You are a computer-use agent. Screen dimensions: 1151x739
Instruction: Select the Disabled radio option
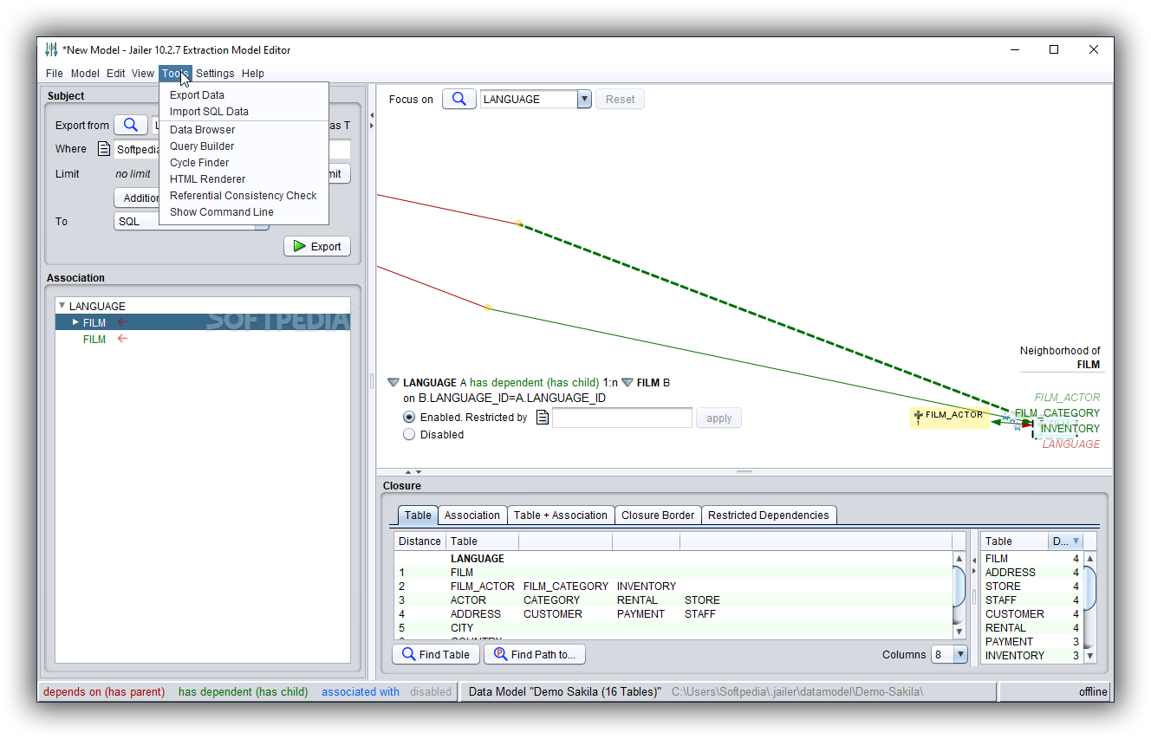point(409,435)
